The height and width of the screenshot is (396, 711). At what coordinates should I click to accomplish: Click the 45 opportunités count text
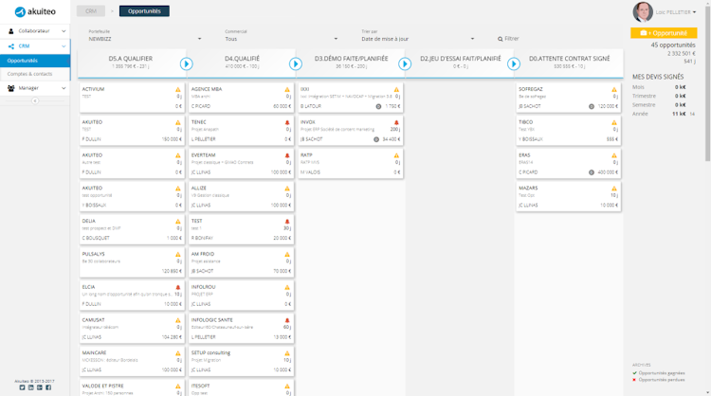pyautogui.click(x=673, y=45)
